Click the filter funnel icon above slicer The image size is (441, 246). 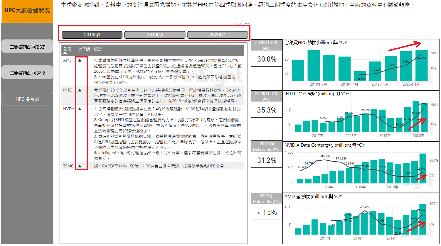(239, 25)
